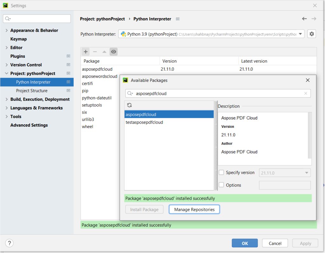The height and width of the screenshot is (253, 325).
Task: Clear the asposepdfcloud search with the X icon
Action: click(x=306, y=93)
